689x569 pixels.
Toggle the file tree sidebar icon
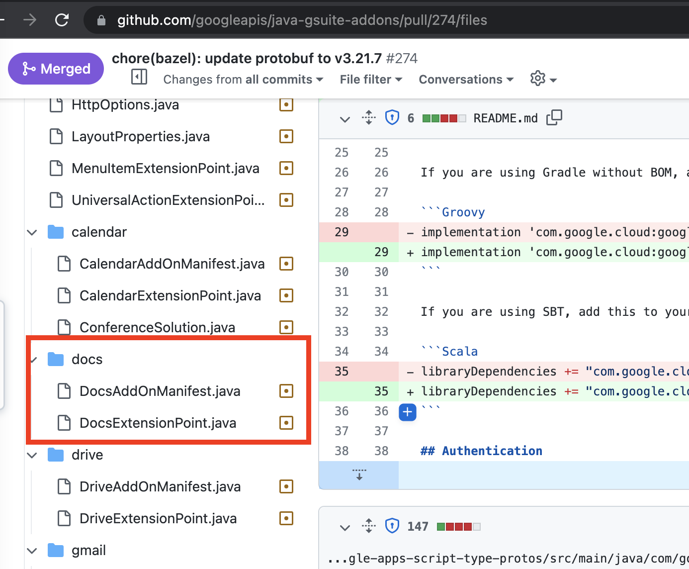[x=139, y=77]
